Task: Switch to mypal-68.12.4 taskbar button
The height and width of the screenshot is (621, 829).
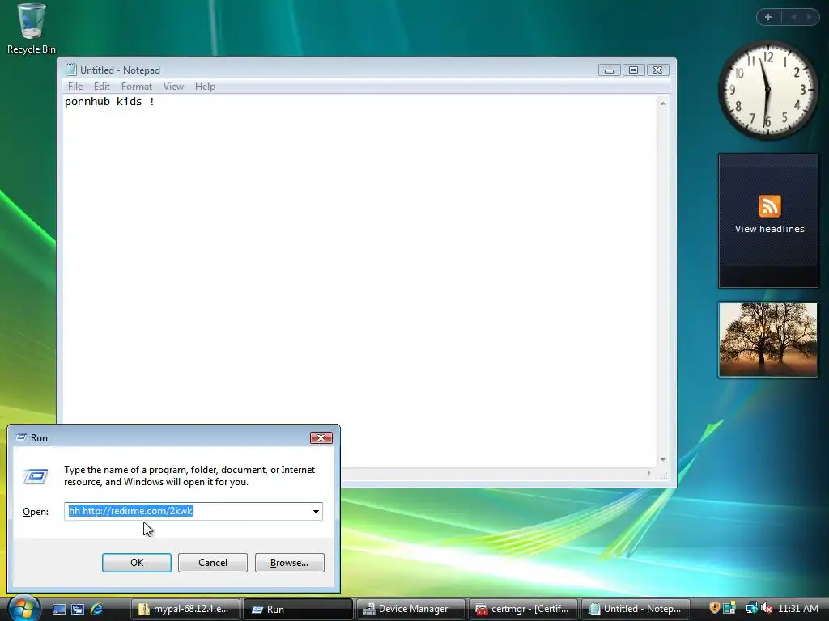Action: coord(185,609)
